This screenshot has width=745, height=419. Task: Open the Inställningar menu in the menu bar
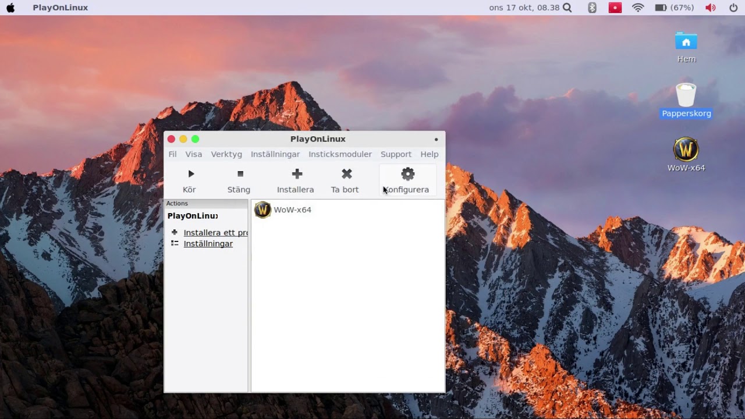[x=275, y=154]
